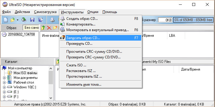The height and width of the screenshot is (107, 215).
Task: Select 'Мои ISO файлы' in catalog tree
Action: (25, 73)
